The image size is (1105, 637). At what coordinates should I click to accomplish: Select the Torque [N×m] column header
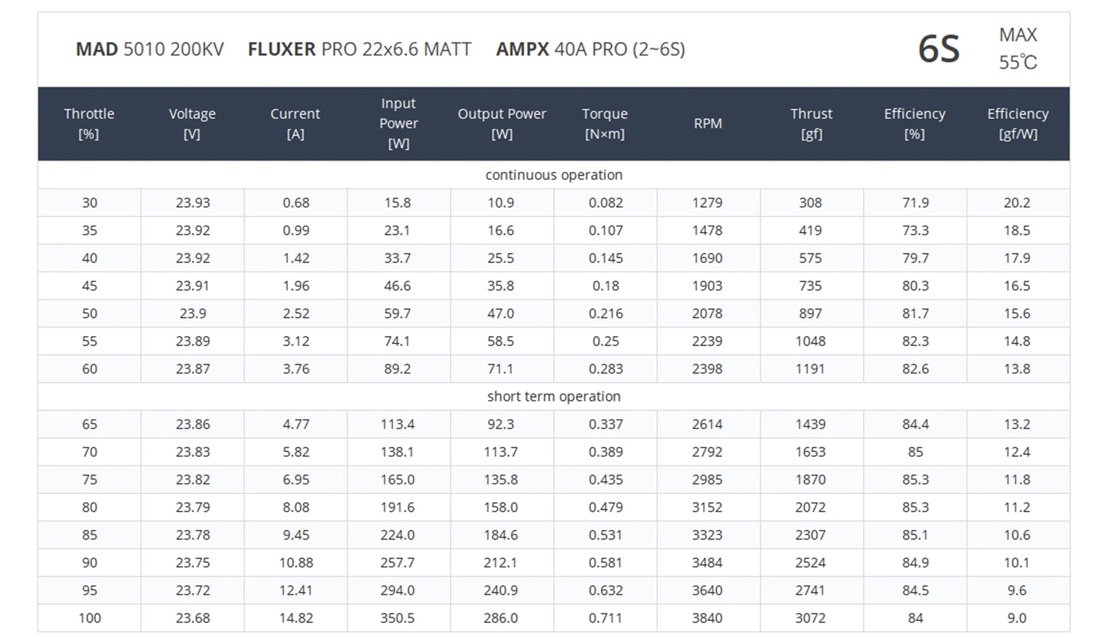pyautogui.click(x=605, y=124)
